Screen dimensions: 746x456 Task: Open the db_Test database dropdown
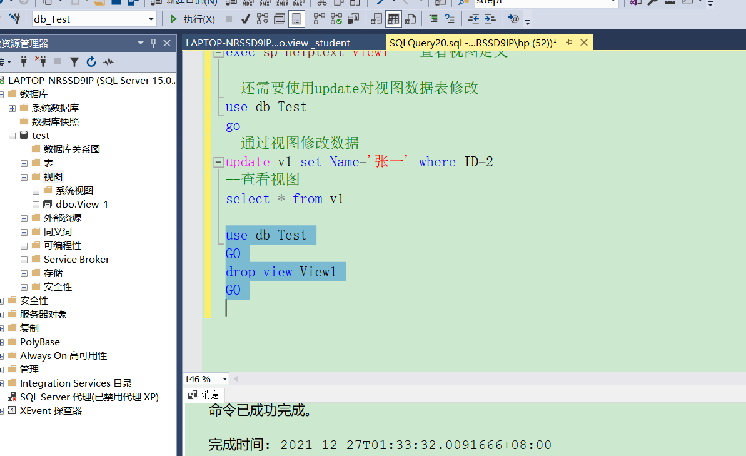pos(151,19)
